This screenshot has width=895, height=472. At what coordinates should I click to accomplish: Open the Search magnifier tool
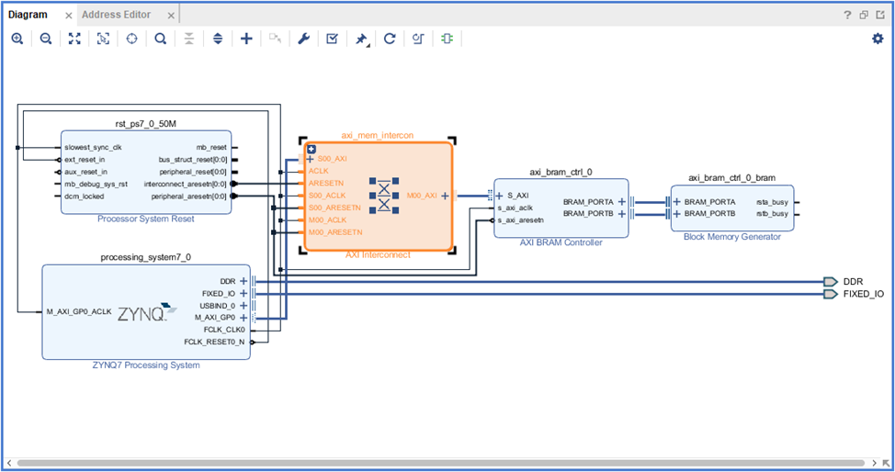[160, 39]
